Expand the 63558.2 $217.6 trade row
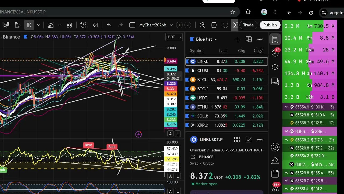This screenshot has height=194, width=344. pos(286,140)
